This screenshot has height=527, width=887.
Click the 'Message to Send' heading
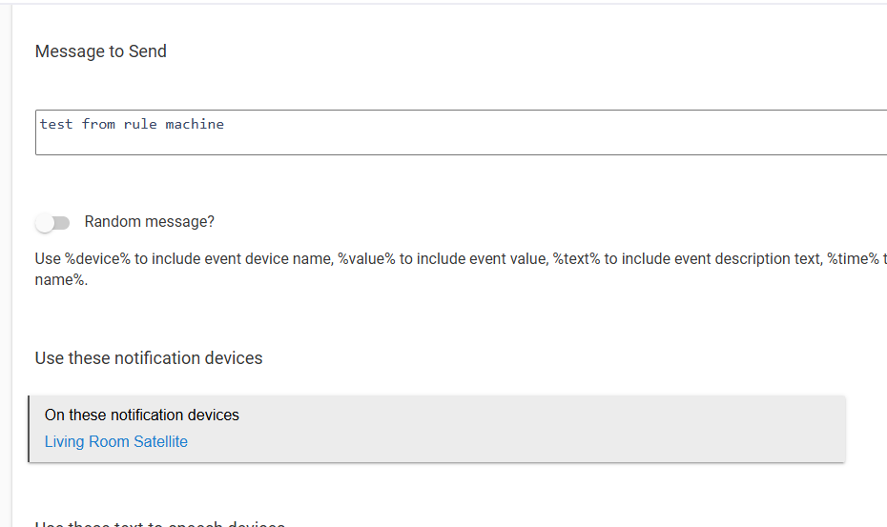tap(101, 51)
